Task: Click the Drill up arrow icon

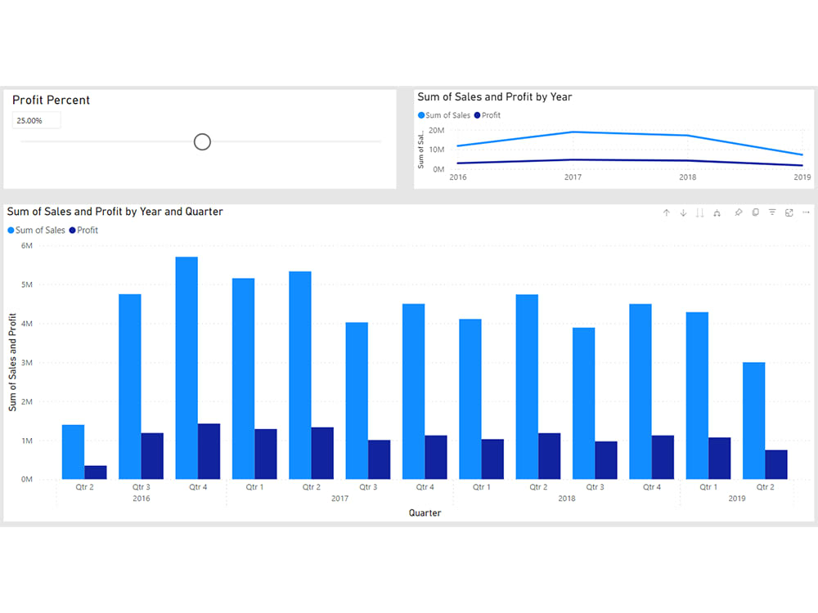Action: pos(667,213)
